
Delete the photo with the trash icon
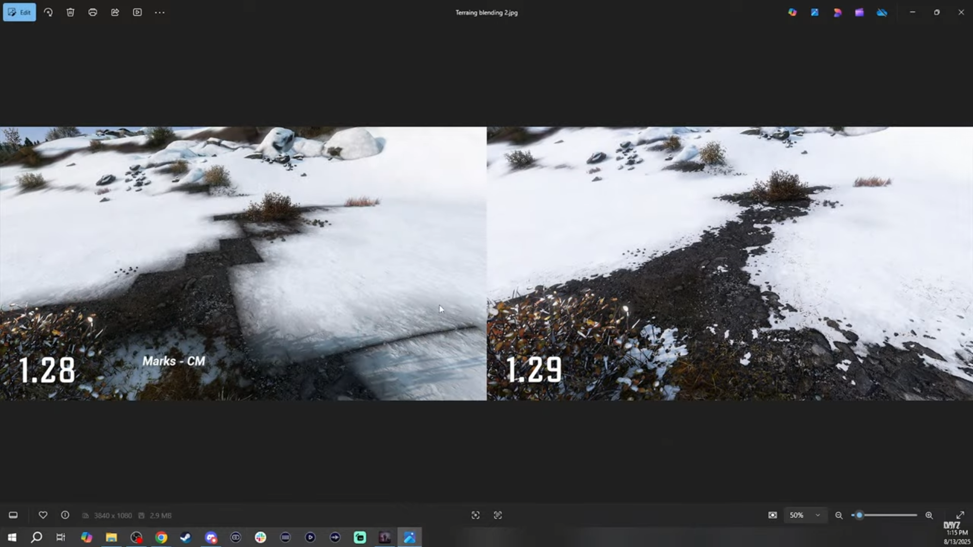click(70, 12)
